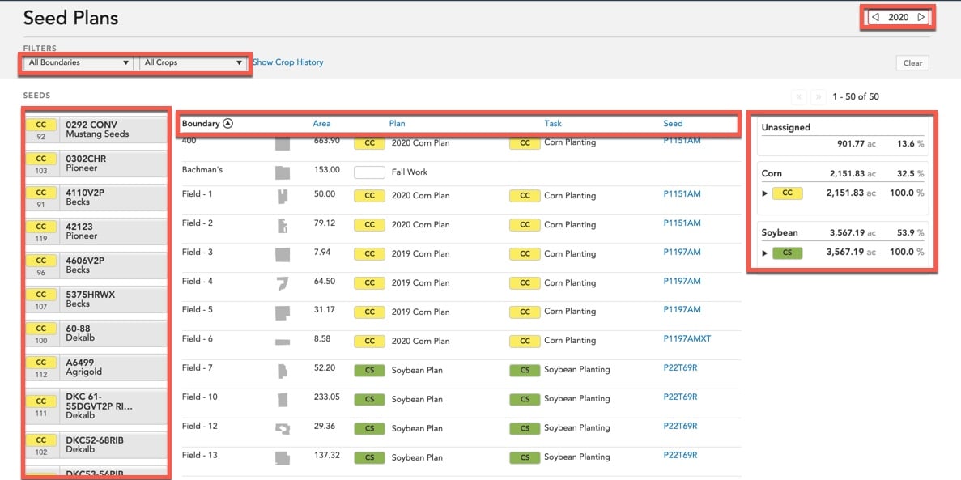Go to previous year using left arrow
This screenshot has height=480, width=961.
tap(875, 17)
